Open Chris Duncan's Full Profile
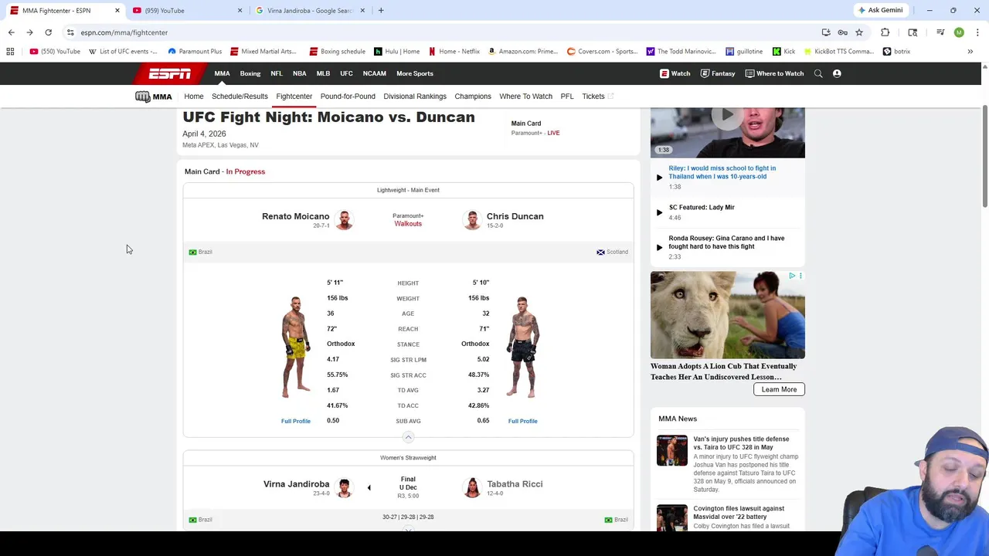 pyautogui.click(x=523, y=421)
